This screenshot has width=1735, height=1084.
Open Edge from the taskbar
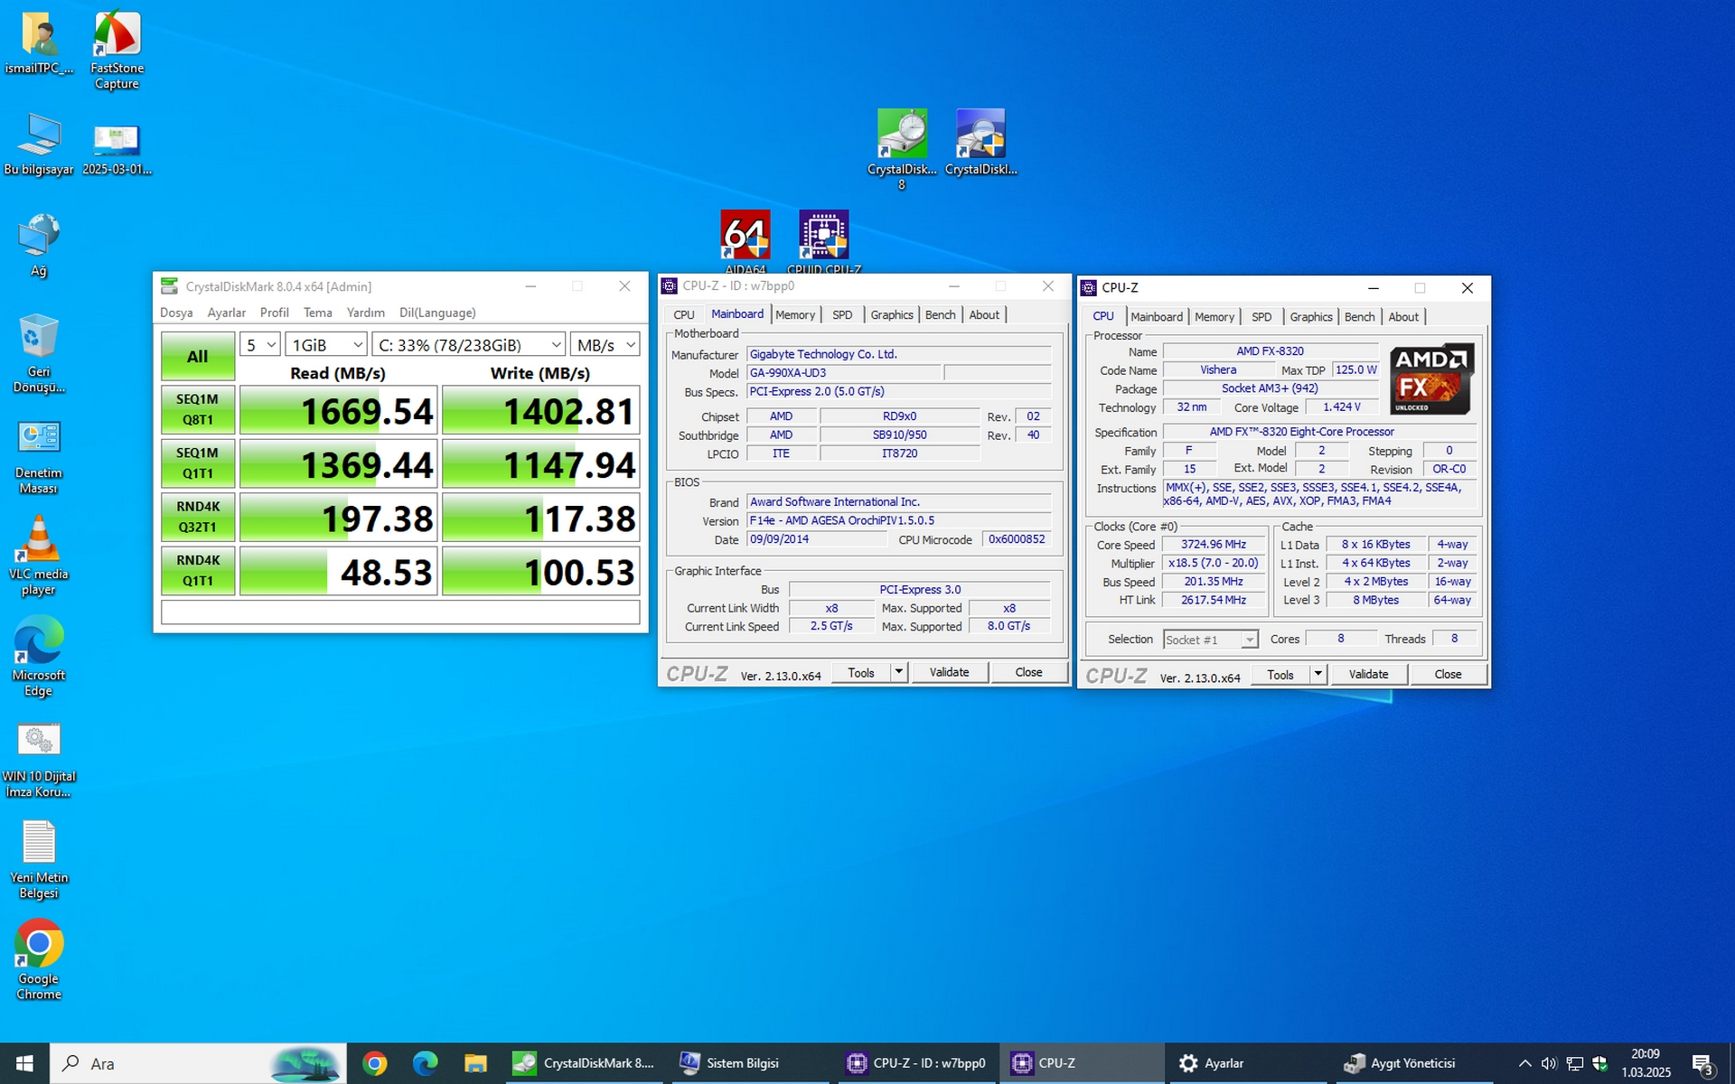426,1063
